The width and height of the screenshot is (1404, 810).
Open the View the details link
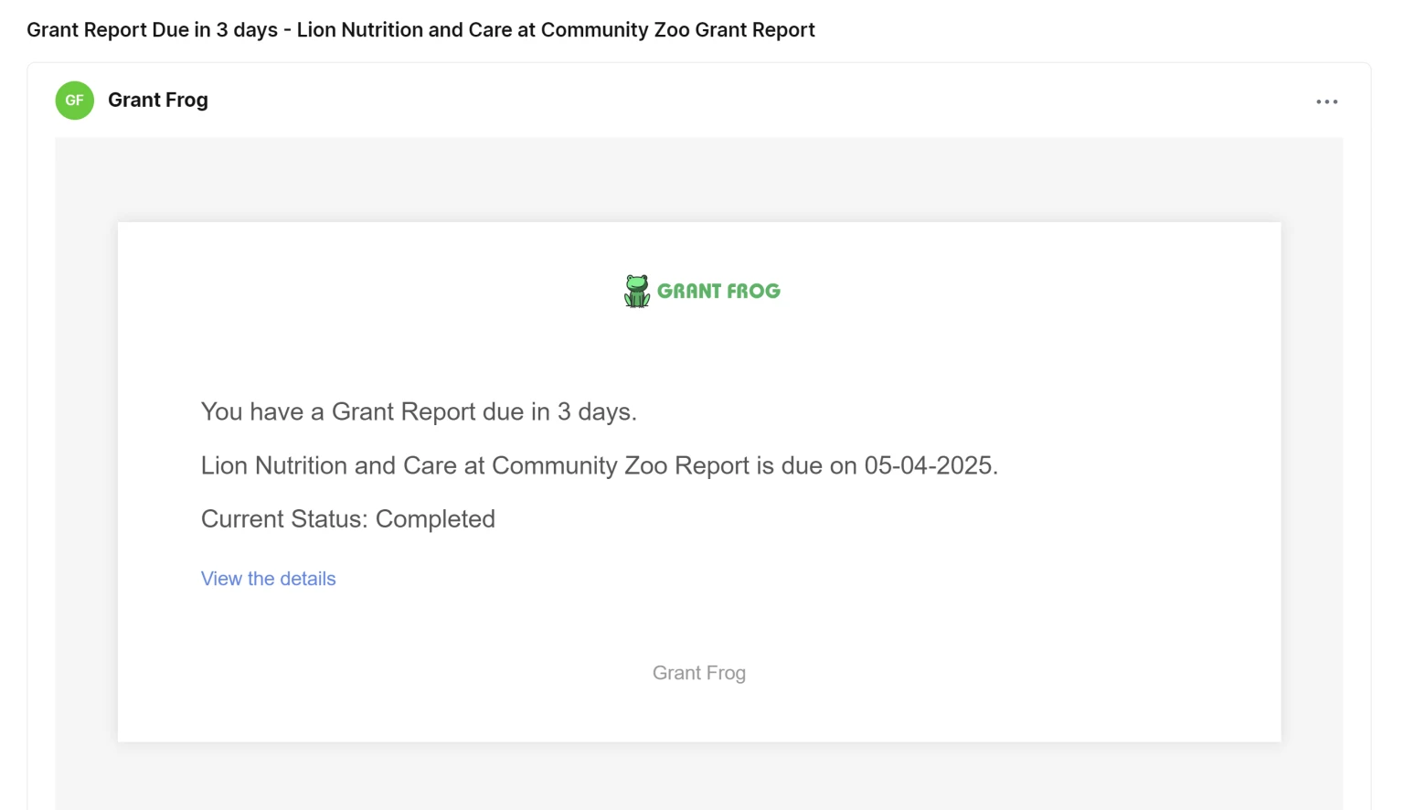(x=268, y=579)
